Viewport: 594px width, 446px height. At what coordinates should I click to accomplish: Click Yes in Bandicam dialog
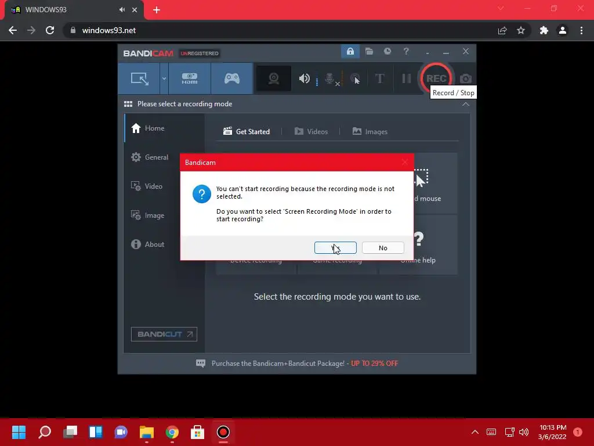coord(335,247)
